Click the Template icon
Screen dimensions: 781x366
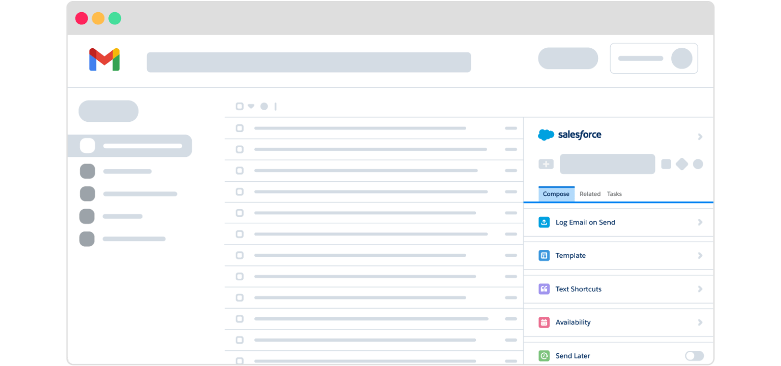pyautogui.click(x=544, y=255)
